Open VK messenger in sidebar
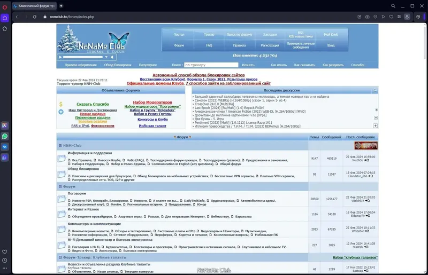Screen dimensions: 428x275 (5, 147)
